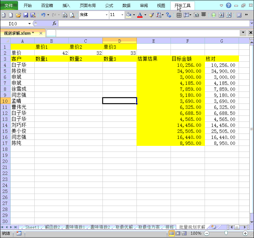Expand the formula bar arrow

[x=252, y=23]
